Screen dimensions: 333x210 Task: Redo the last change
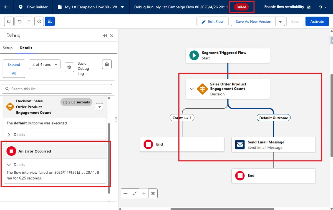pyautogui.click(x=28, y=21)
